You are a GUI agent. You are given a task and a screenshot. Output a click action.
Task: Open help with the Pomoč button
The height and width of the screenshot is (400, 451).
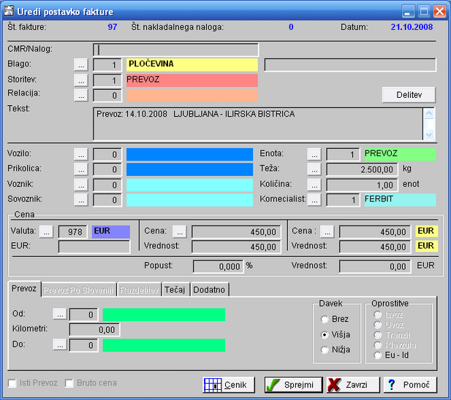pos(410,385)
